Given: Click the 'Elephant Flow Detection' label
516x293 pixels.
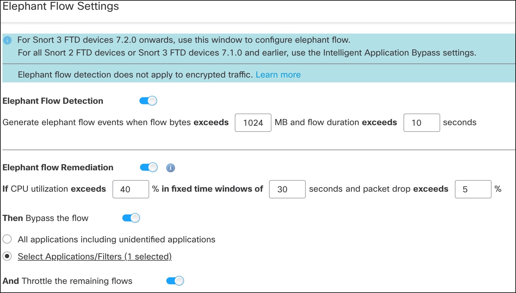Looking at the screenshot, I should click(x=53, y=101).
